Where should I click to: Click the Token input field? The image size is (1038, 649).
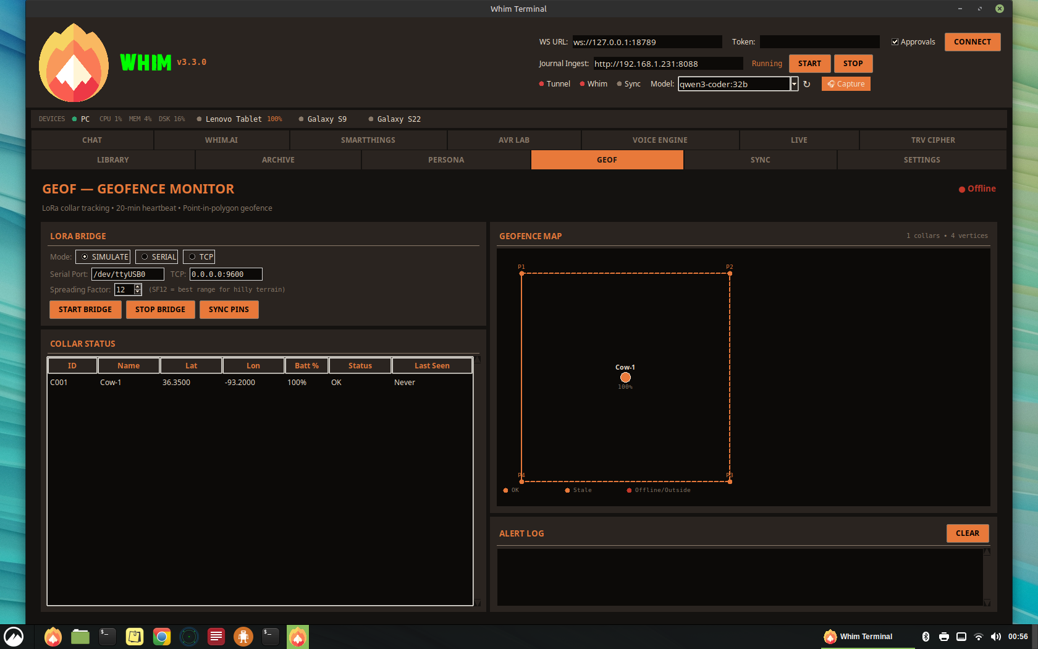coord(819,41)
